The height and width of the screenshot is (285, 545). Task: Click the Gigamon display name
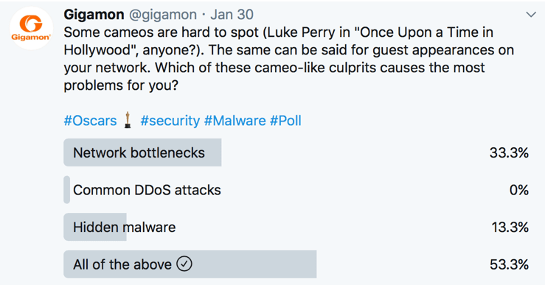(x=94, y=15)
